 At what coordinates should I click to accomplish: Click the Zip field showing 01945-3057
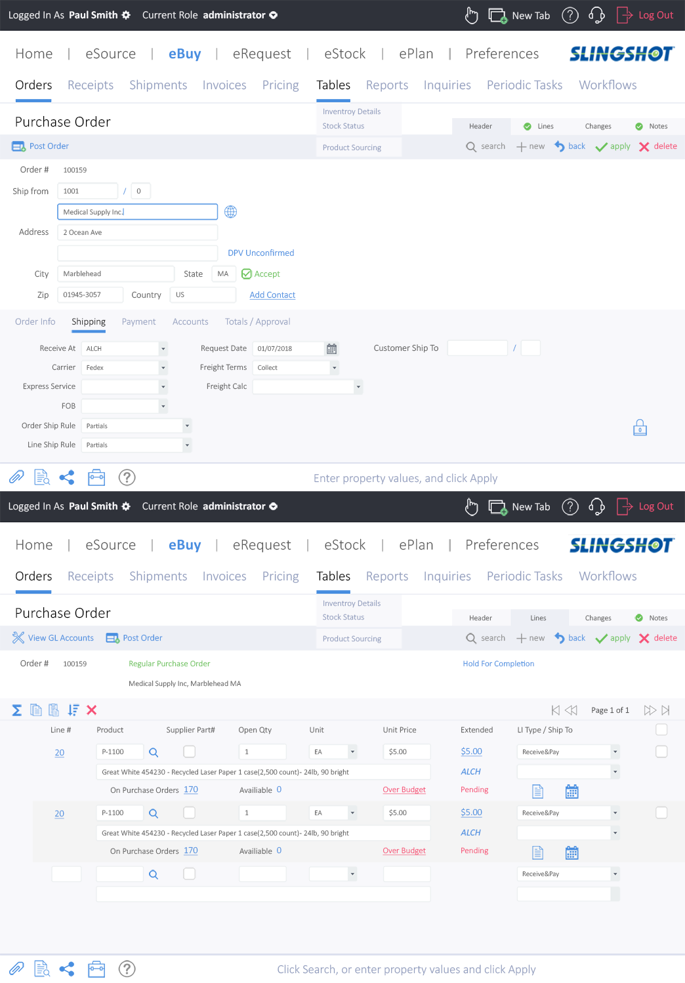coord(91,295)
